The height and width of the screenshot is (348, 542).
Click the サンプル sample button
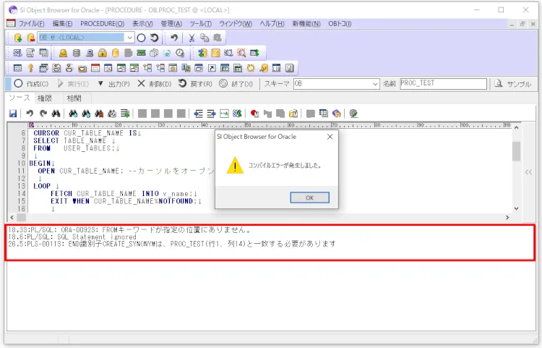[513, 84]
